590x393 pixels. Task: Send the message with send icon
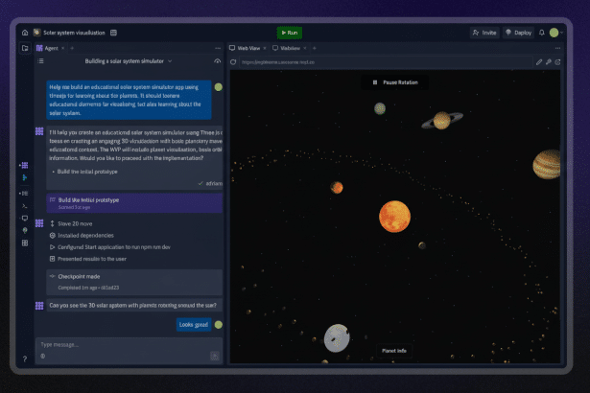click(x=215, y=356)
